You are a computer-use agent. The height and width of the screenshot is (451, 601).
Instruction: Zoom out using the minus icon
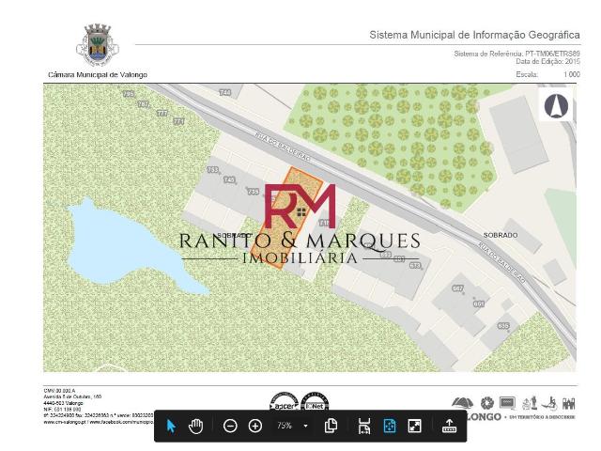230,426
